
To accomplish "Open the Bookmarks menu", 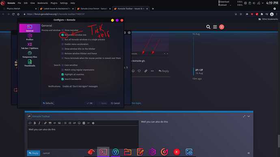I will pyautogui.click(x=43, y=3).
